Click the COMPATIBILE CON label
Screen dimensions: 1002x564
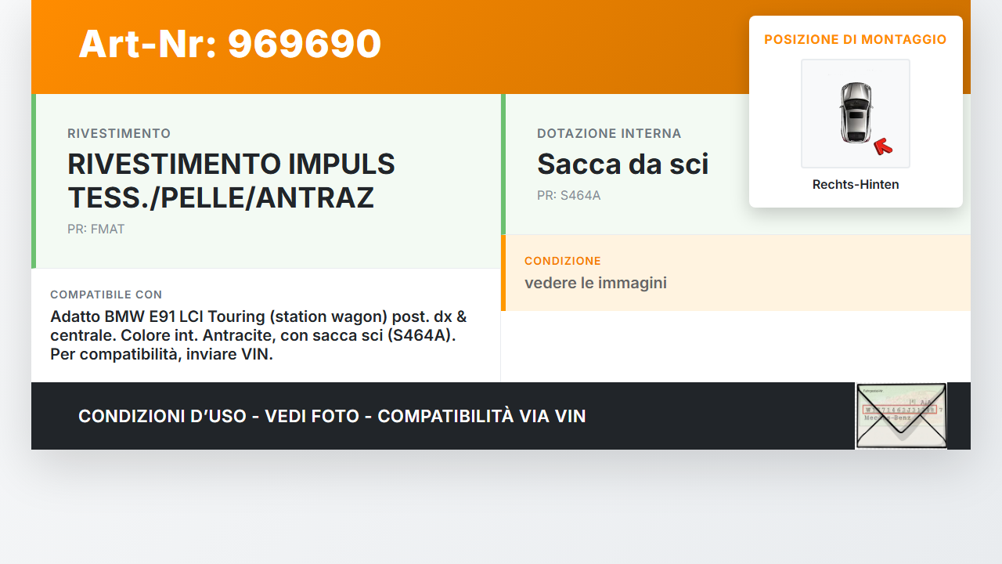coord(106,295)
